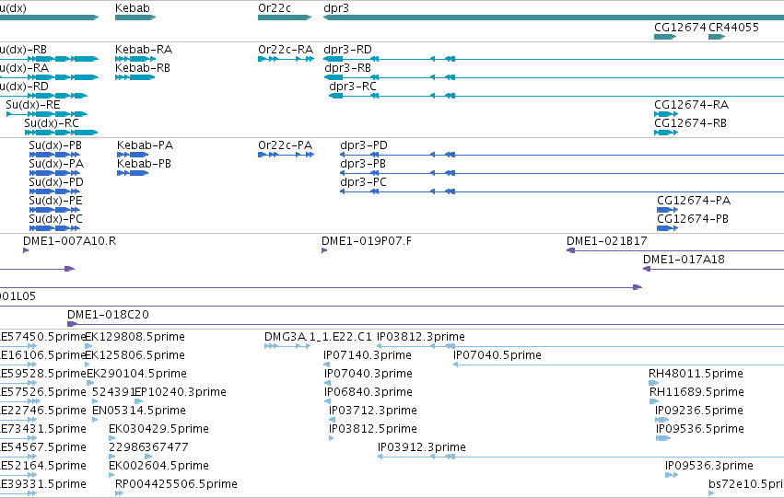
Task: Click EST IP03912.3prime
Action: [x=422, y=447]
